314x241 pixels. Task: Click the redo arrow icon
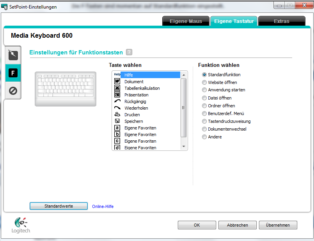[x=117, y=108]
